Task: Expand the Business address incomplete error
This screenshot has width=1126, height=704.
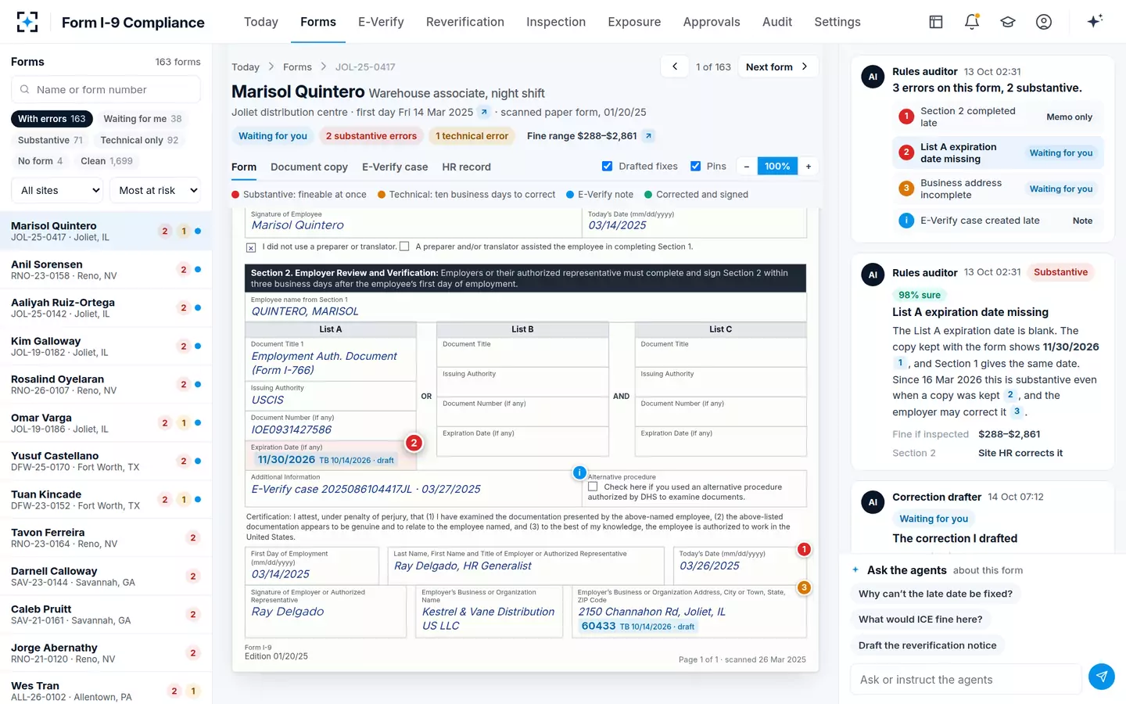Action: (x=998, y=189)
